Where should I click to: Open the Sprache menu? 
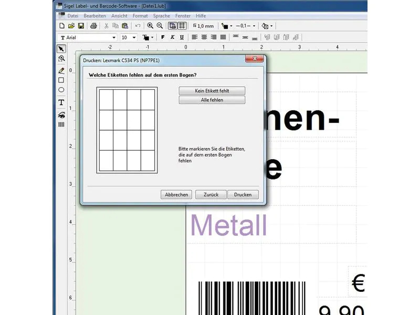[162, 16]
